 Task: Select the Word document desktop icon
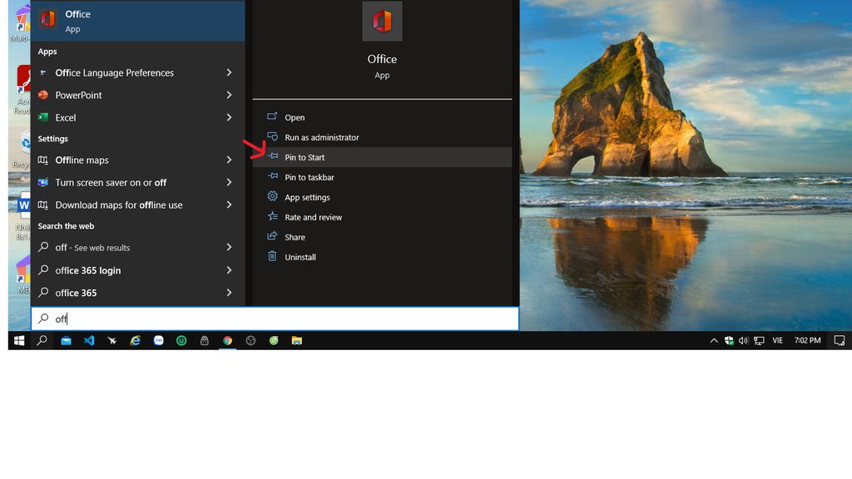click(x=22, y=205)
